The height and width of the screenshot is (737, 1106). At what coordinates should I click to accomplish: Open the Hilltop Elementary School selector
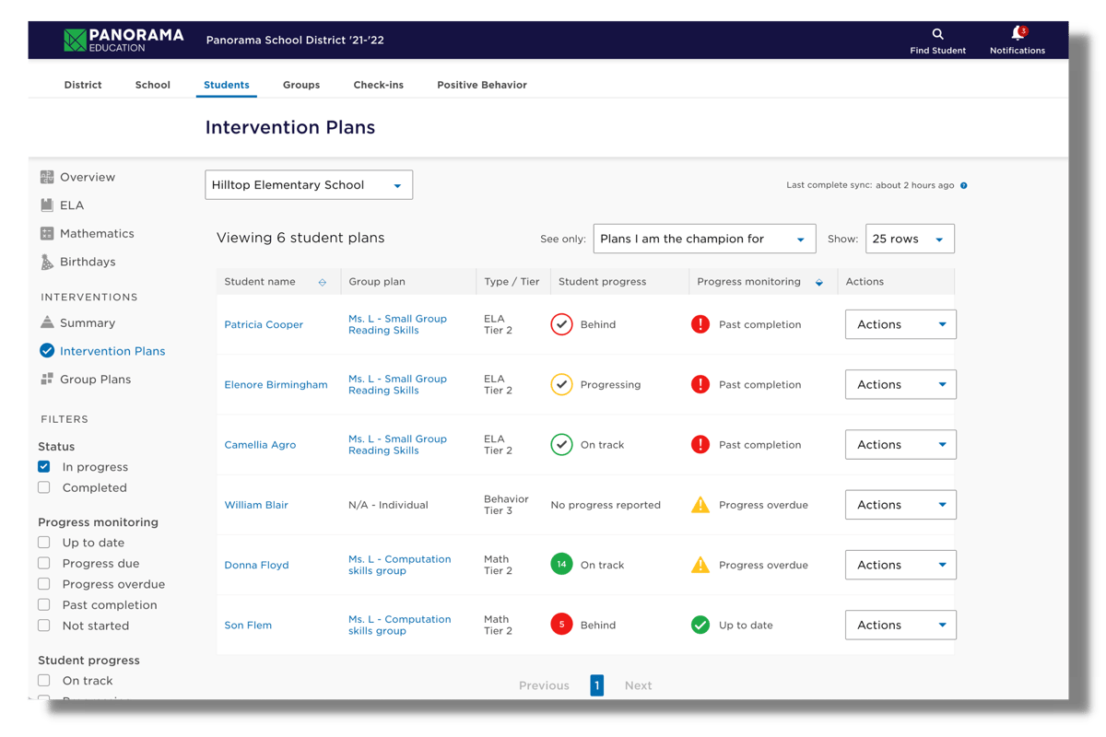pyautogui.click(x=308, y=184)
